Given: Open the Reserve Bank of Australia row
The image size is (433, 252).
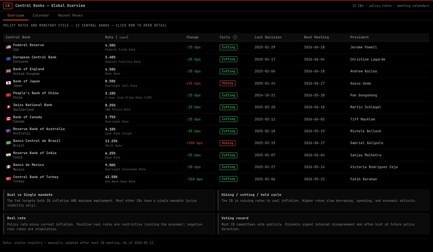Looking at the screenshot, I should (216, 131).
